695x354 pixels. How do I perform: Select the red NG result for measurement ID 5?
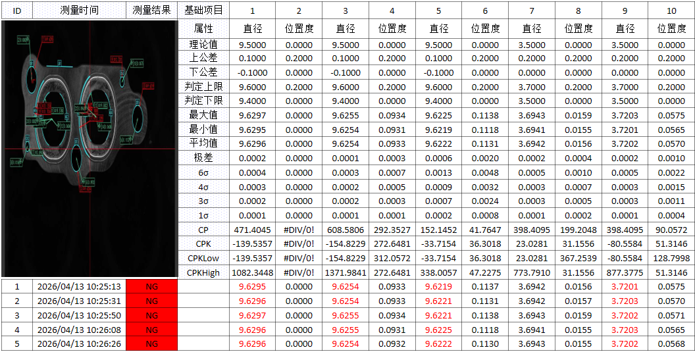[x=151, y=343]
